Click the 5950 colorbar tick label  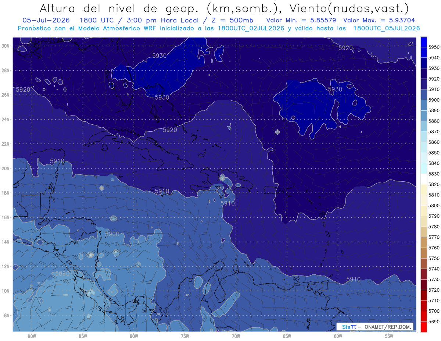click(434, 47)
